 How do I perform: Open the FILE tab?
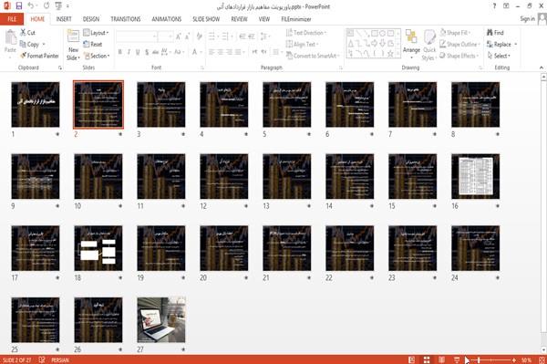pos(12,19)
